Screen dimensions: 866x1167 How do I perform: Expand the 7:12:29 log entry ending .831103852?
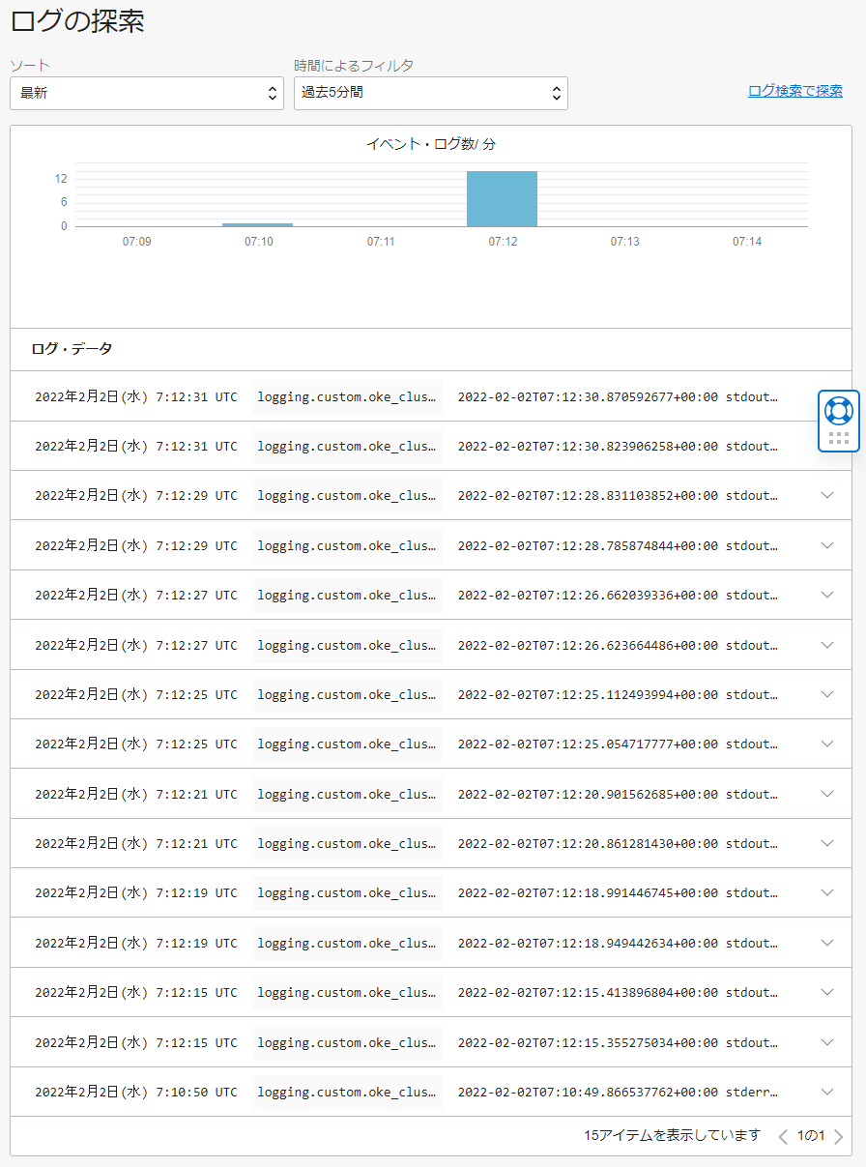[826, 495]
